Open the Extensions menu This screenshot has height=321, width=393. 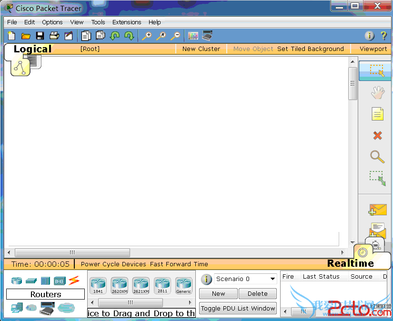click(x=127, y=22)
